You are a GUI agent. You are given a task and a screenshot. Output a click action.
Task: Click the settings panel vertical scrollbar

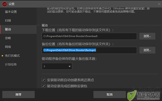[161, 36]
